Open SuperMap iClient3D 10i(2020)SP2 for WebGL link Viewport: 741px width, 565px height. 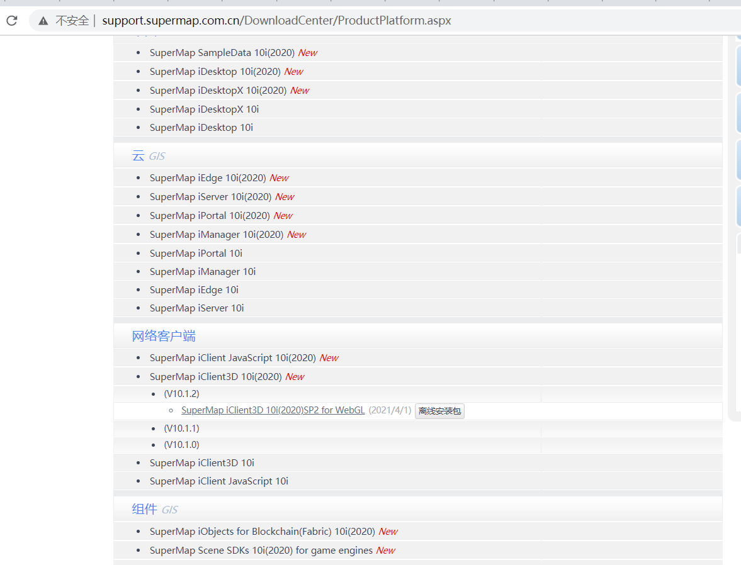(273, 410)
